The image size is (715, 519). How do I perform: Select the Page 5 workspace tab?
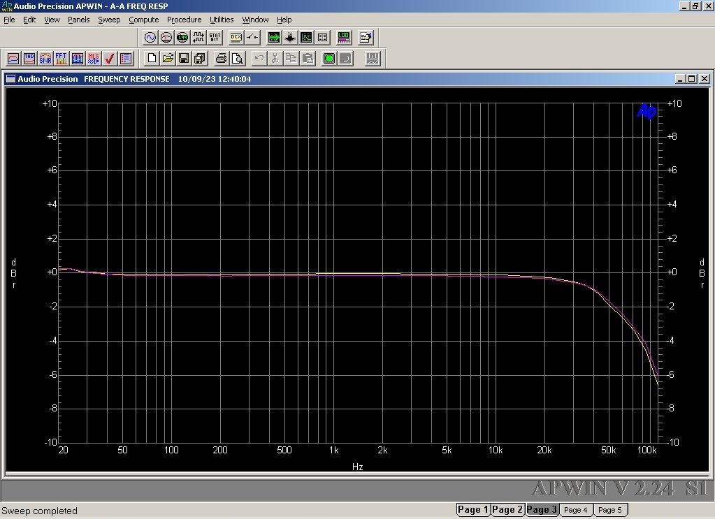609,510
